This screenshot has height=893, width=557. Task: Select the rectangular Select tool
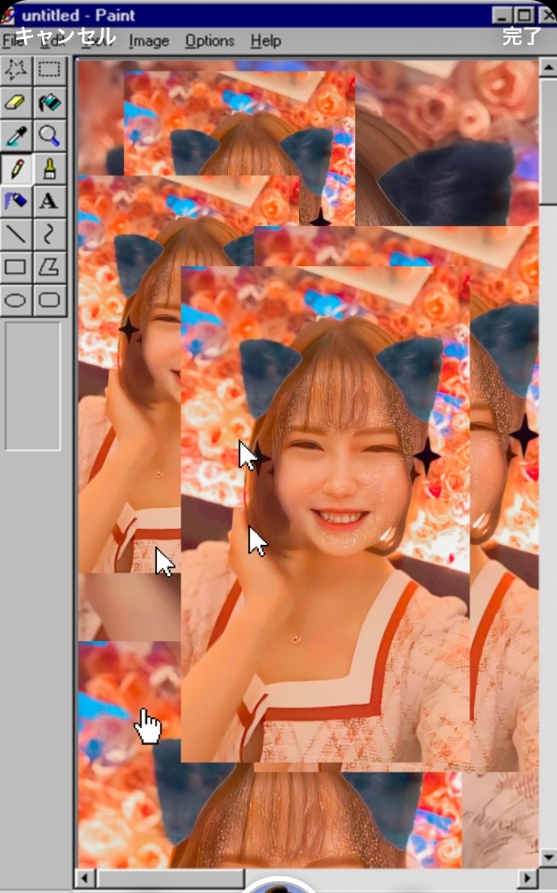coord(49,70)
